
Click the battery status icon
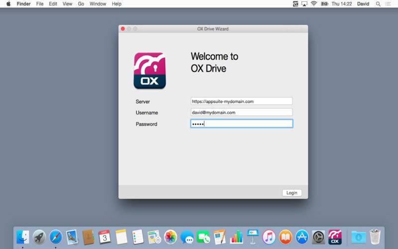point(324,4)
